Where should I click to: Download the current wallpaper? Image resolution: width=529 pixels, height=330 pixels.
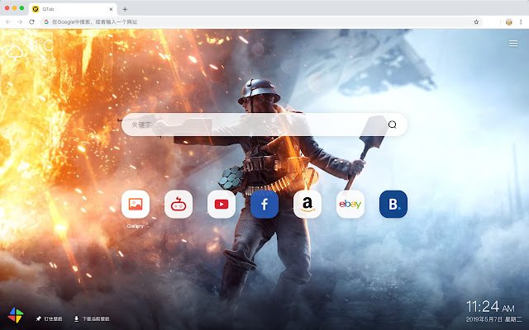pos(92,318)
